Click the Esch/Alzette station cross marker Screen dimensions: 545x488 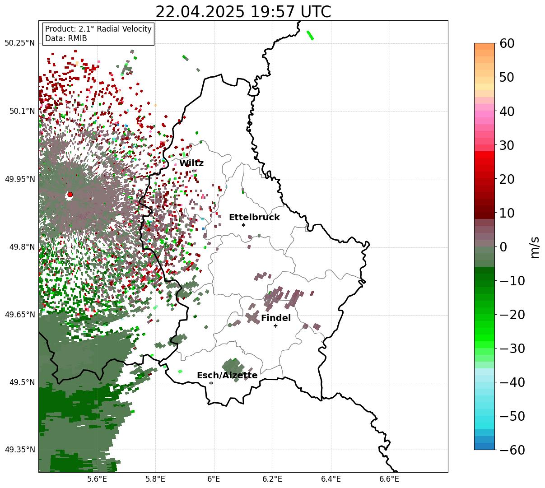click(211, 383)
